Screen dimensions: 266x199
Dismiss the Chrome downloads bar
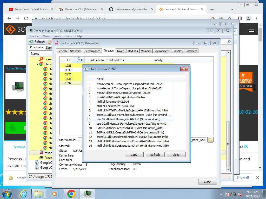click(257, 177)
